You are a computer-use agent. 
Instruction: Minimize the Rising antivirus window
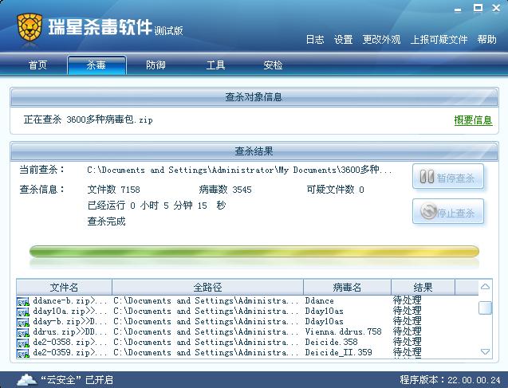[458, 10]
